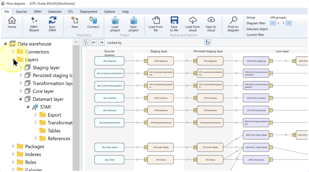Select the IMP.Order Details node
The image size is (309, 172).
[x=161, y=147]
